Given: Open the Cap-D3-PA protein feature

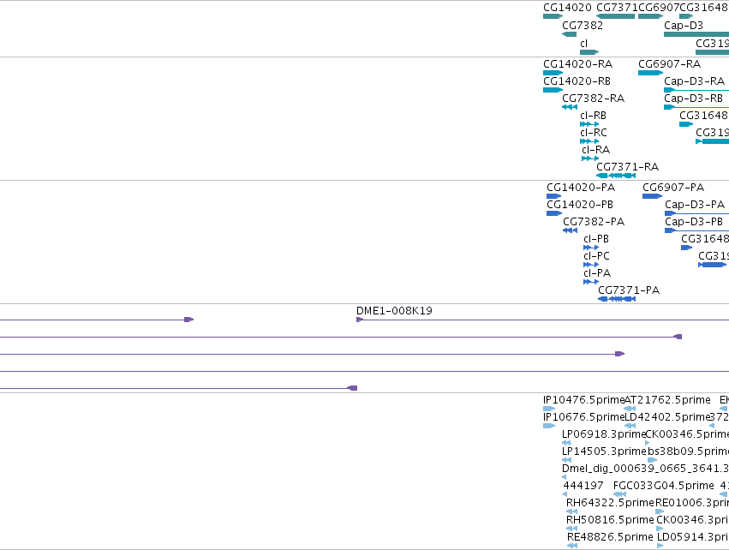Looking at the screenshot, I should (697, 213).
